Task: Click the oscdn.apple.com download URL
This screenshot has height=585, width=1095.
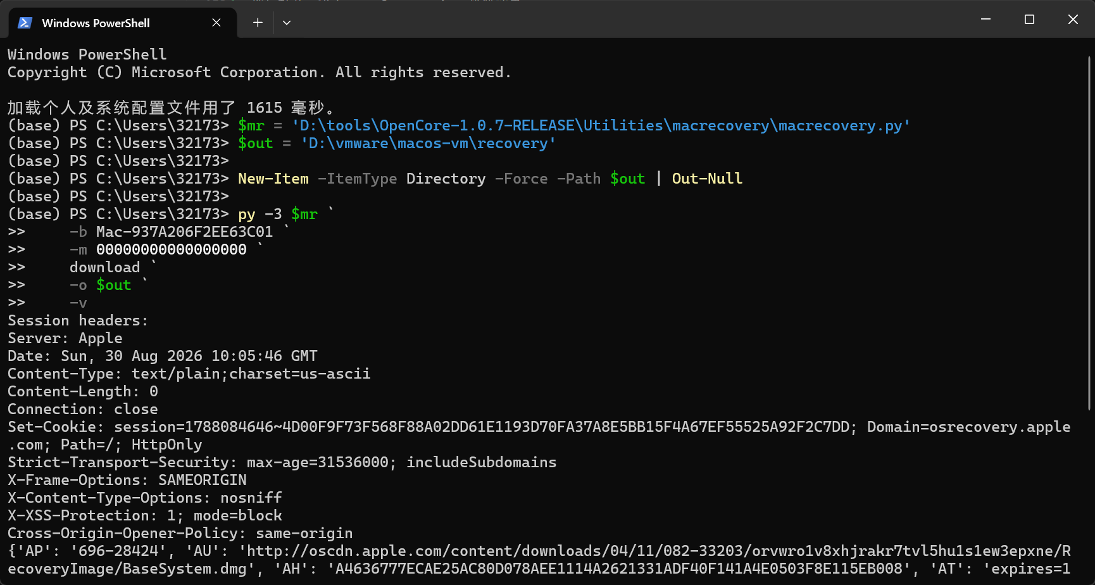Action: (539, 560)
